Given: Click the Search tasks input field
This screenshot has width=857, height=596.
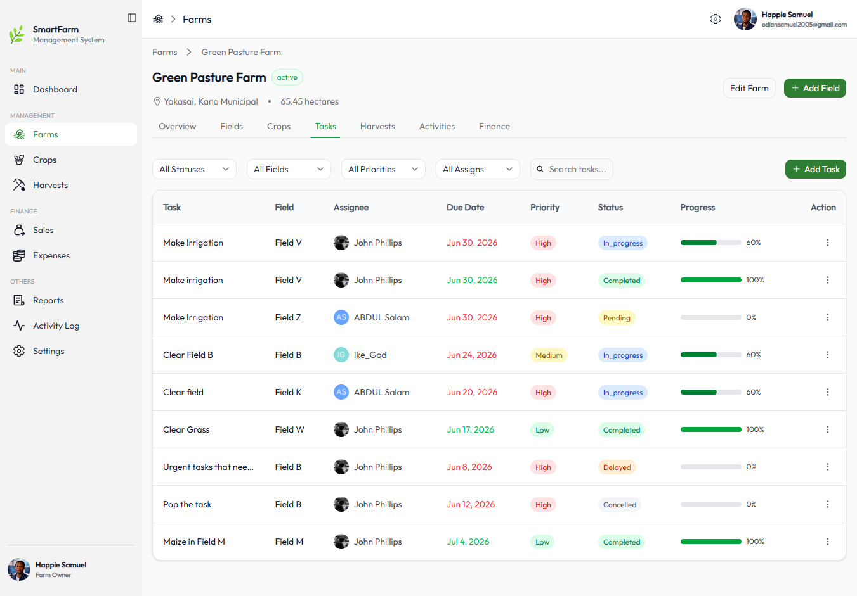Looking at the screenshot, I should coord(572,169).
